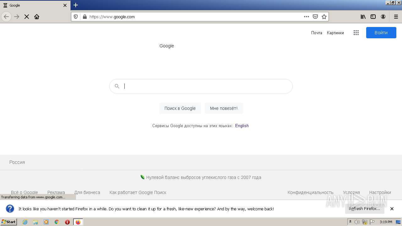Open Firefox Account menu

383,17
